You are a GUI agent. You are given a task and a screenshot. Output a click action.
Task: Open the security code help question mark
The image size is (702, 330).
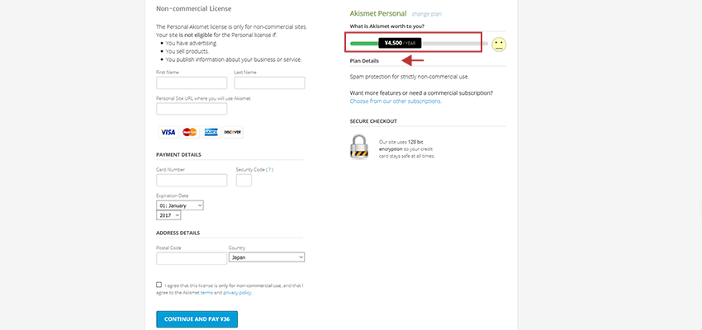269,169
